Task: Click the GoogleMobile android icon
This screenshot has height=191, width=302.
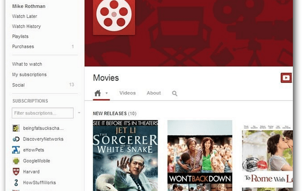Action: pos(16,161)
